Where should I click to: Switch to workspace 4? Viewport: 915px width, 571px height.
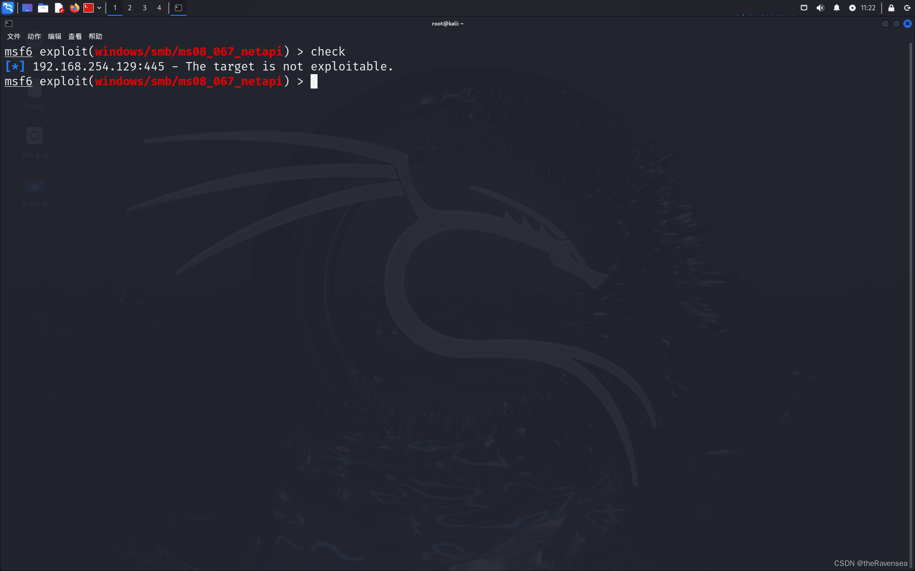(x=159, y=8)
